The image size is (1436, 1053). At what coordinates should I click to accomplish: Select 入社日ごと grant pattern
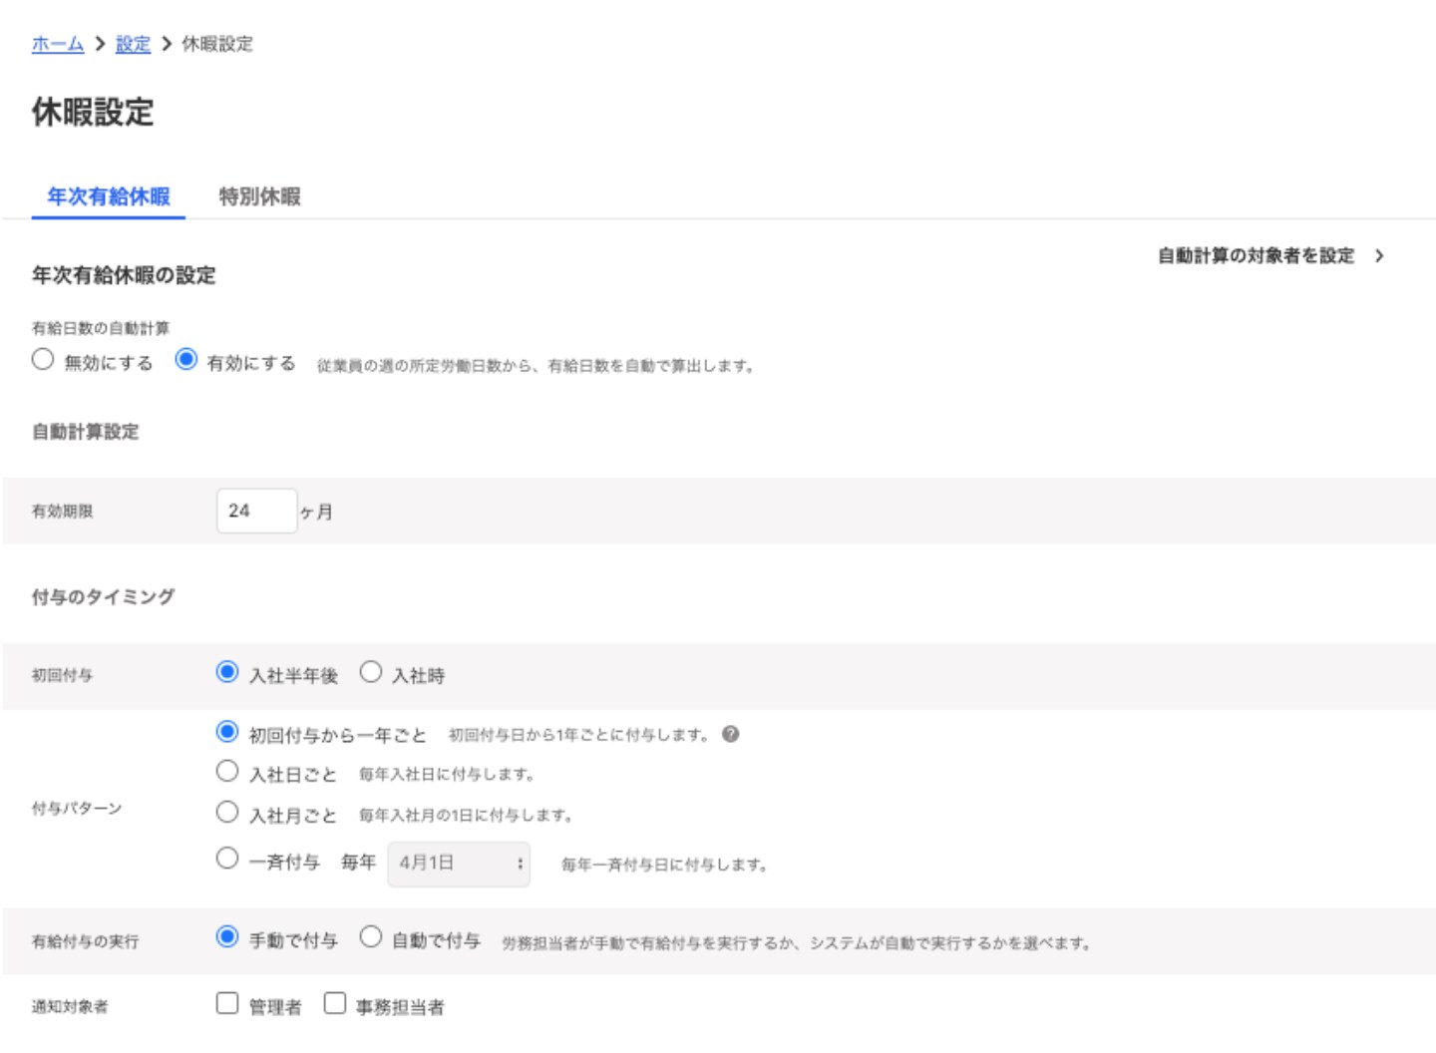click(x=227, y=771)
